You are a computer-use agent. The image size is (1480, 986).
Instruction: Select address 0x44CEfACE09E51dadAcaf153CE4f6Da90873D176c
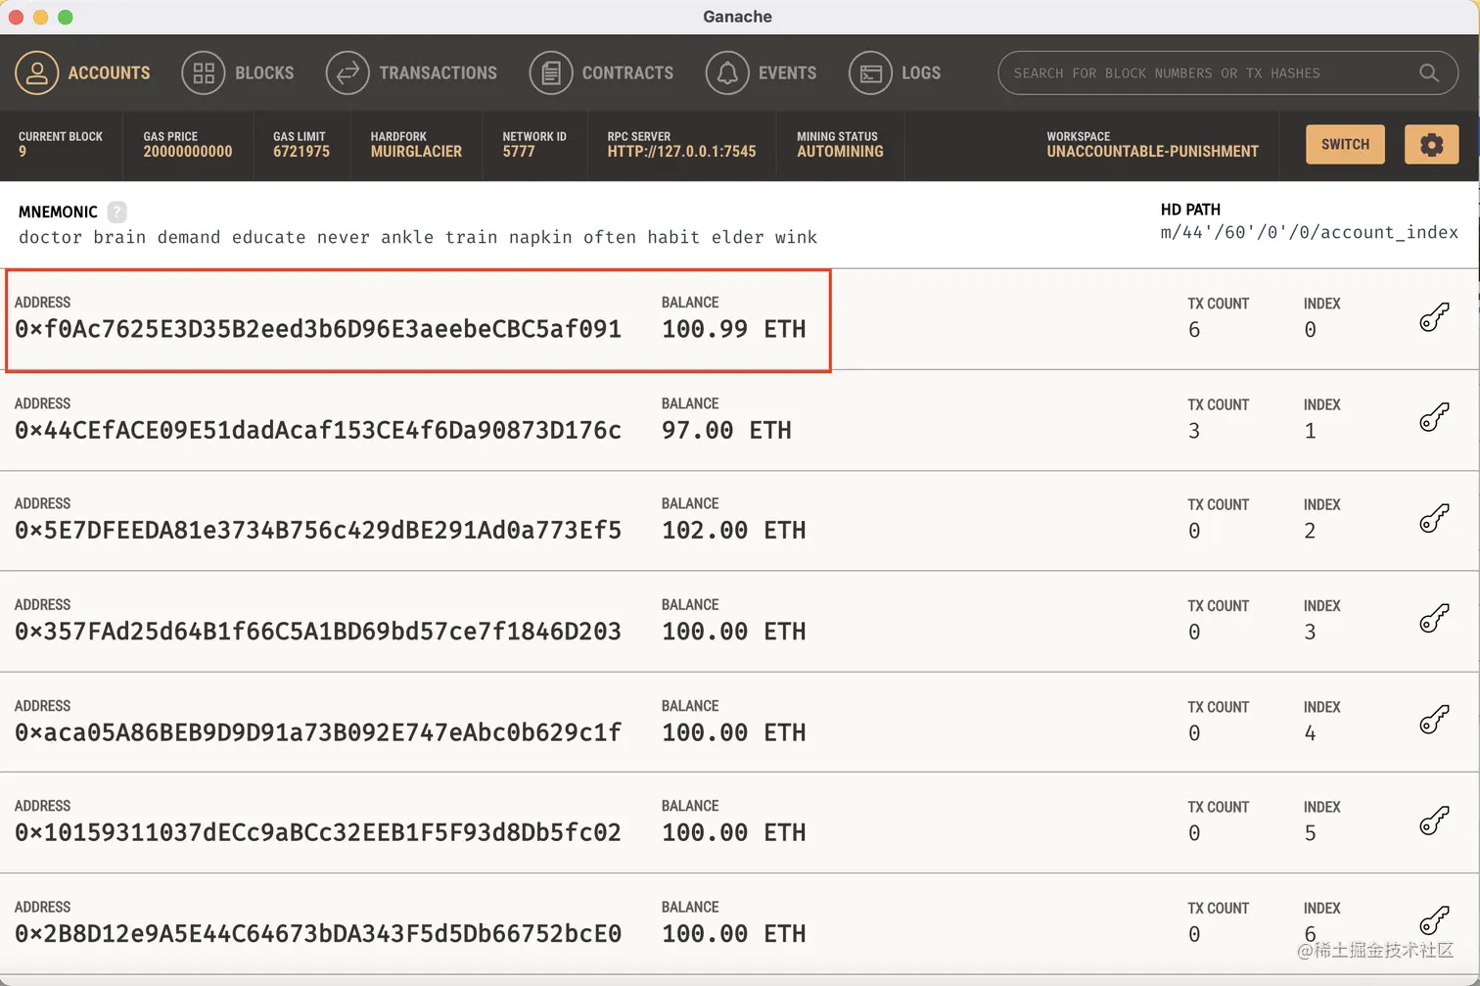tap(318, 430)
